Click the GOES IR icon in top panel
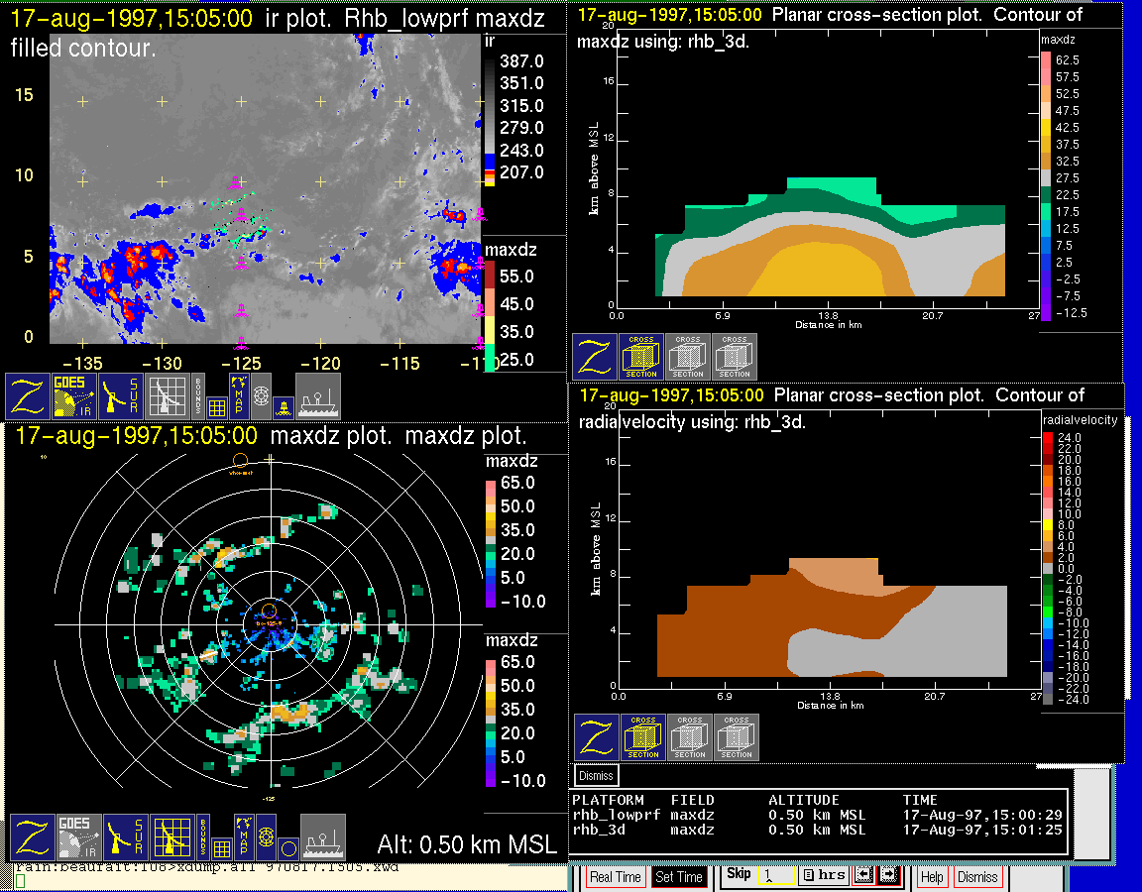The height and width of the screenshot is (892, 1142). [75, 396]
